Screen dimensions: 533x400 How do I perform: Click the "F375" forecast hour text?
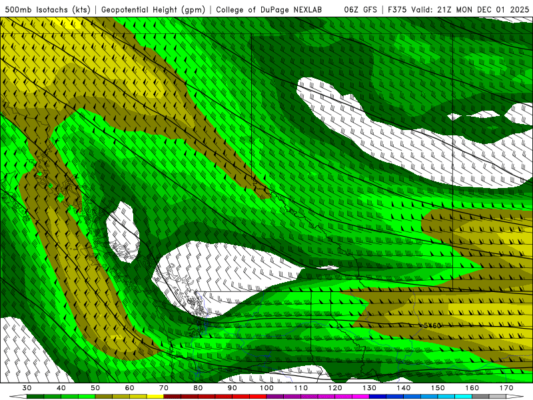(x=397, y=9)
